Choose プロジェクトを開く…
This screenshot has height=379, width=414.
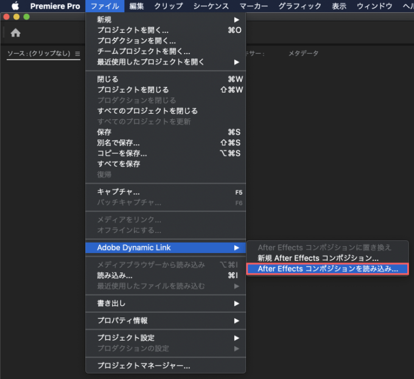coord(166,30)
